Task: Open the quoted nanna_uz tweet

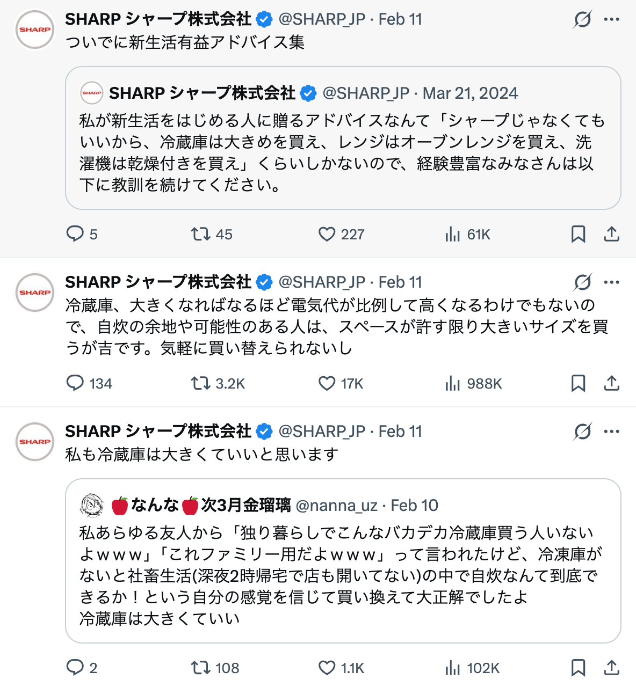Action: [343, 574]
